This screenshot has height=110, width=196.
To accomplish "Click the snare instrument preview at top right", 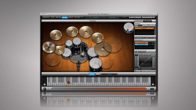I will coord(129,28).
